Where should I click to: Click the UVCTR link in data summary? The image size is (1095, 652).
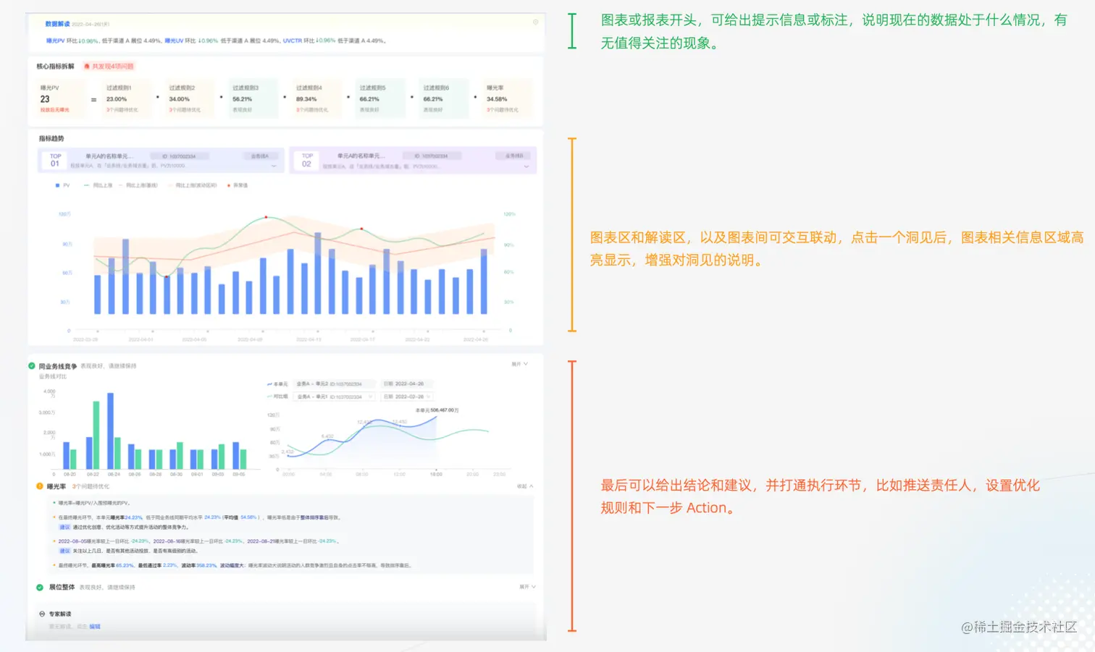293,41
